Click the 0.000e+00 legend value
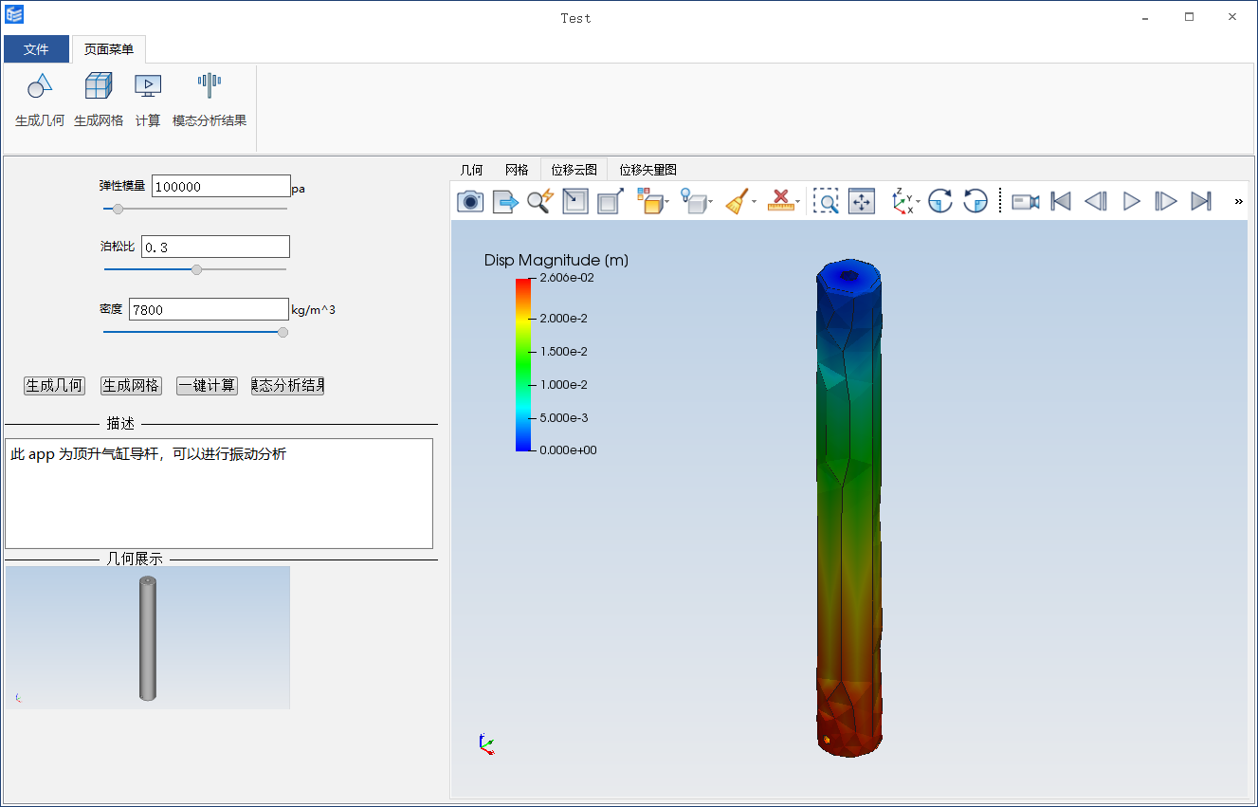 click(x=568, y=450)
